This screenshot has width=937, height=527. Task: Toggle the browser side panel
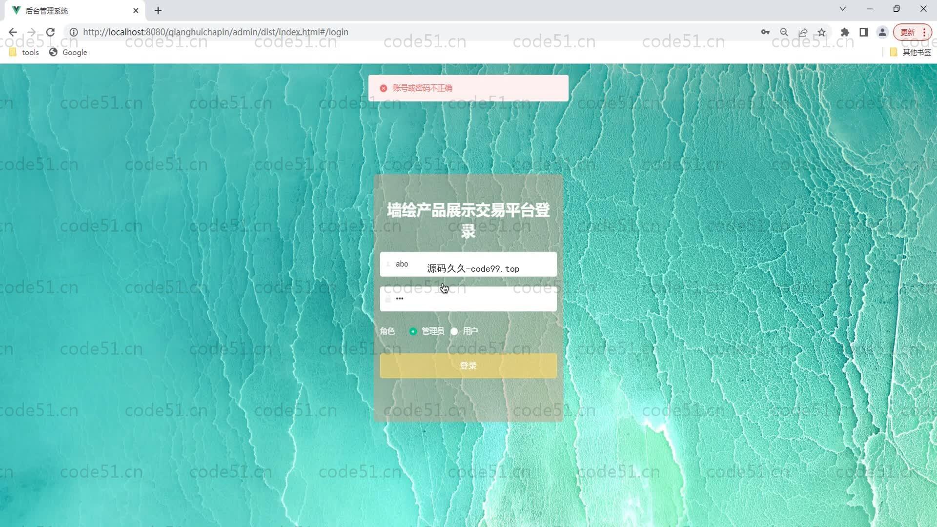pyautogui.click(x=863, y=32)
